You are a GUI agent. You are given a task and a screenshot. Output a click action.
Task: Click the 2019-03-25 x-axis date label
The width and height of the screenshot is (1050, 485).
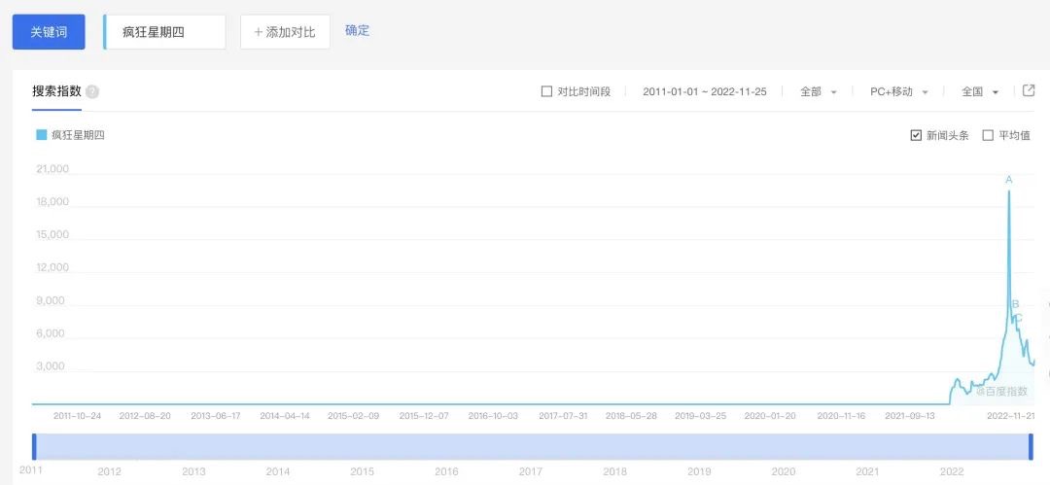click(x=700, y=416)
